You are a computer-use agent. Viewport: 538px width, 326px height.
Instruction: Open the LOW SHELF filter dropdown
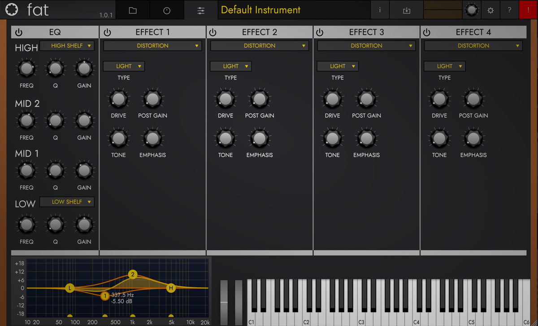pyautogui.click(x=67, y=202)
